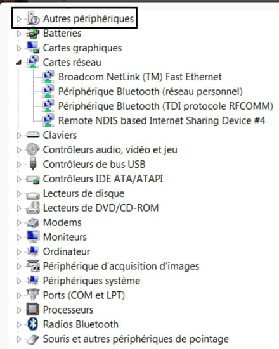Select the Contrôleurs IDE ATA/ATAPI label
The image size is (279, 349).
pos(103,179)
